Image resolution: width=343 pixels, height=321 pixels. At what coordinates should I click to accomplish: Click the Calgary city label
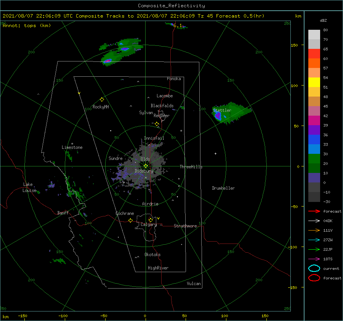coord(149,224)
